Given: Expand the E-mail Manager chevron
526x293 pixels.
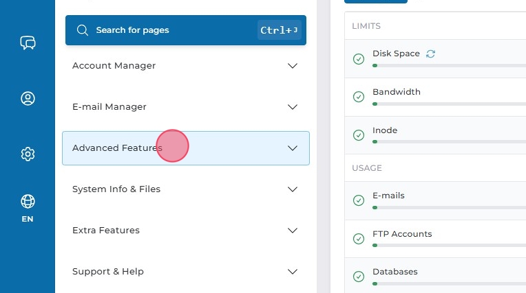Looking at the screenshot, I should point(293,107).
